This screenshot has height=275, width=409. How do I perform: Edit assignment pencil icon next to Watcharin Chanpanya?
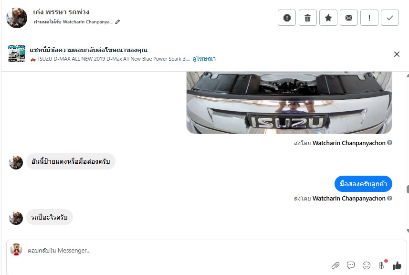pos(117,22)
